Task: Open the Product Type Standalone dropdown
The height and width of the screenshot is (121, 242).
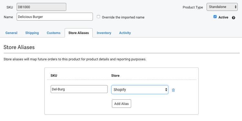Action: [222, 7]
